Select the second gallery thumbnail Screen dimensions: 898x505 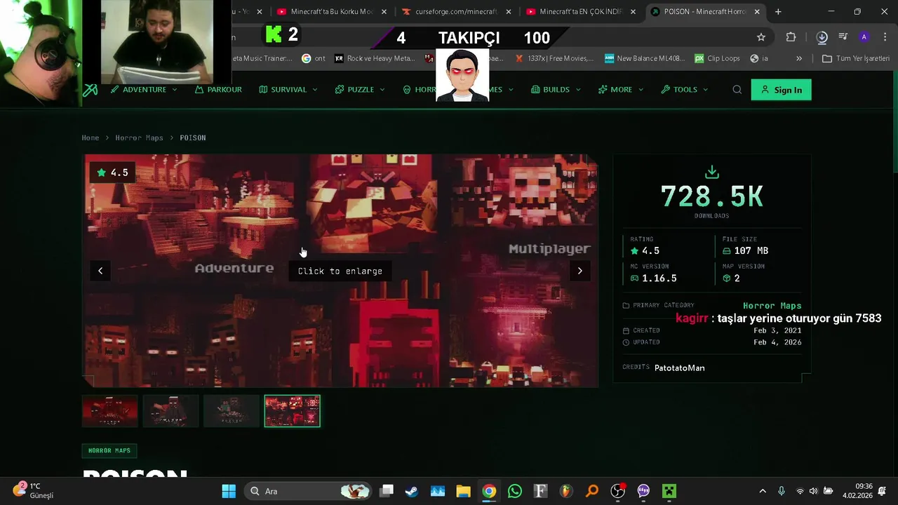pos(170,411)
